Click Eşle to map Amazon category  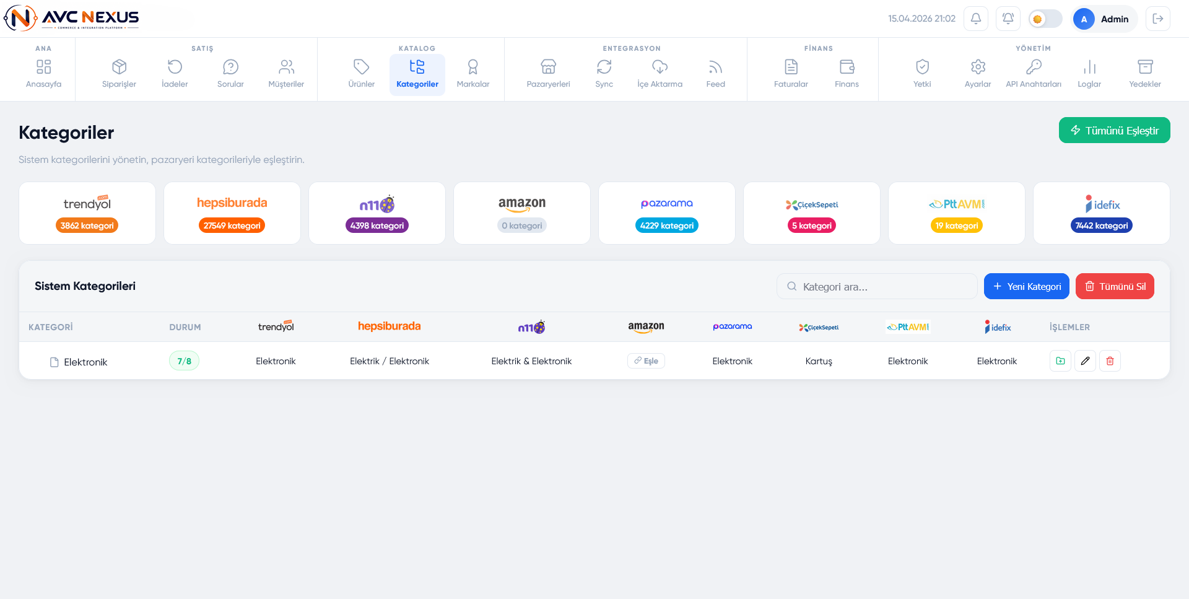[x=646, y=361]
